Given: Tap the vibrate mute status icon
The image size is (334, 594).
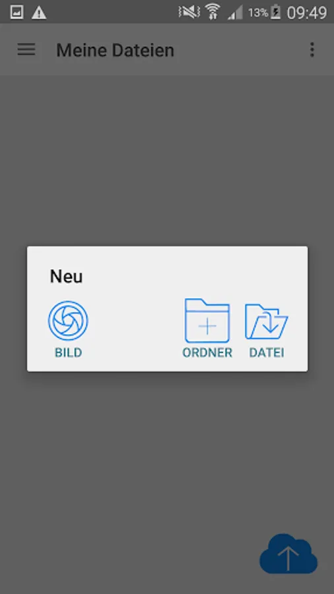Looking at the screenshot, I should pyautogui.click(x=189, y=13).
